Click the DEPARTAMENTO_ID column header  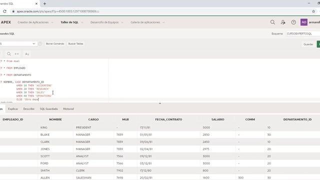pyautogui.click(x=297, y=119)
